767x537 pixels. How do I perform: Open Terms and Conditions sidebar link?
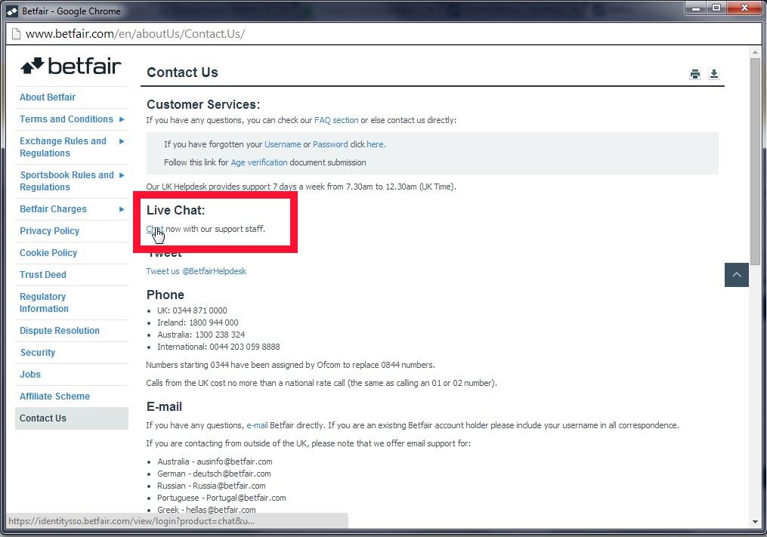click(x=66, y=119)
